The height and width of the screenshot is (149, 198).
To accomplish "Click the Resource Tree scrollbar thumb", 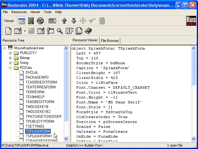I will 66,86.
